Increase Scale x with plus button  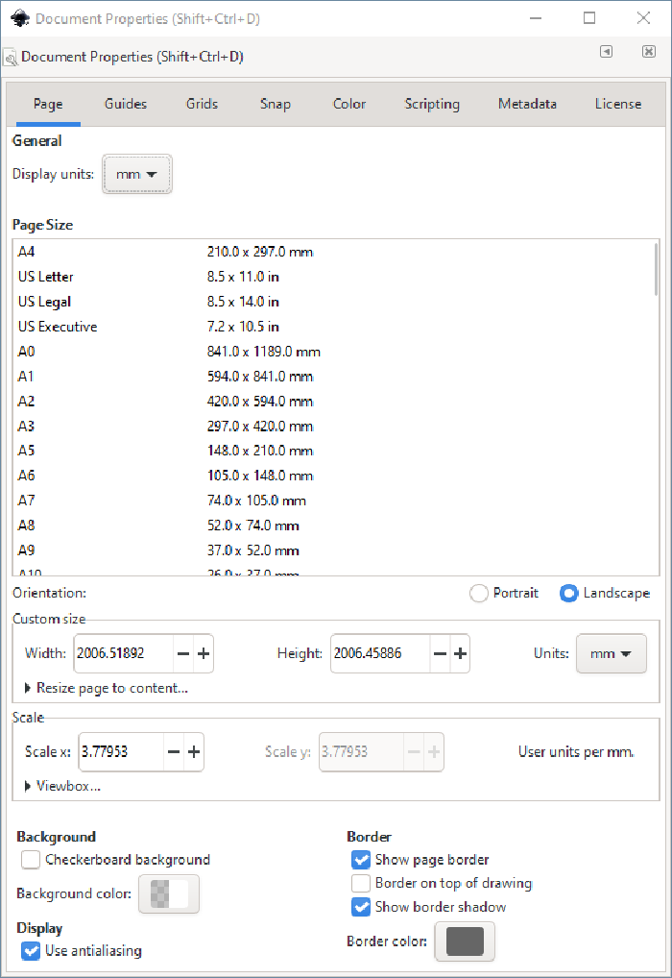[x=194, y=752]
